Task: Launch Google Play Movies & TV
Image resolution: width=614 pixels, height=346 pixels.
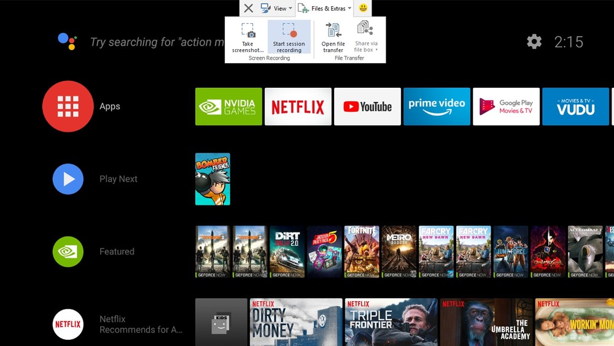Action: 507,107
